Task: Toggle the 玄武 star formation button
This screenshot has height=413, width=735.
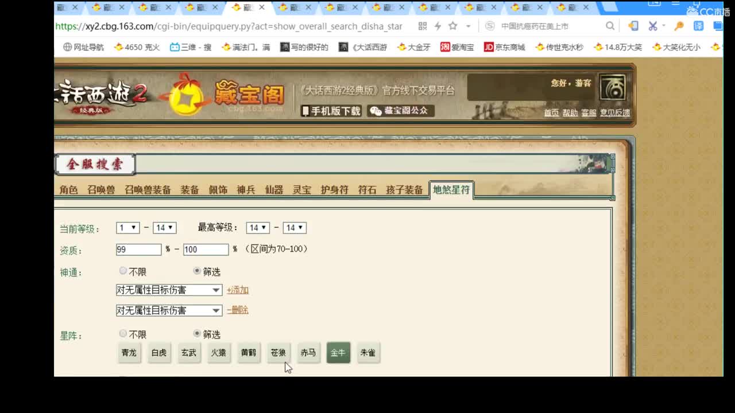Action: [x=189, y=353]
